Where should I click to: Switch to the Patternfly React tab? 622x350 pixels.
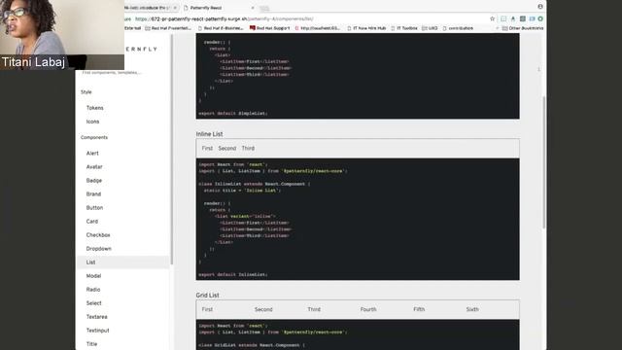tap(220, 8)
